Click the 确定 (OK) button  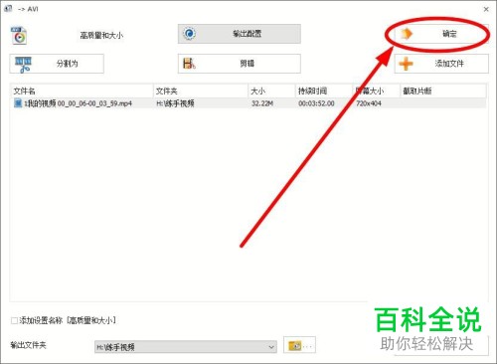440,34
